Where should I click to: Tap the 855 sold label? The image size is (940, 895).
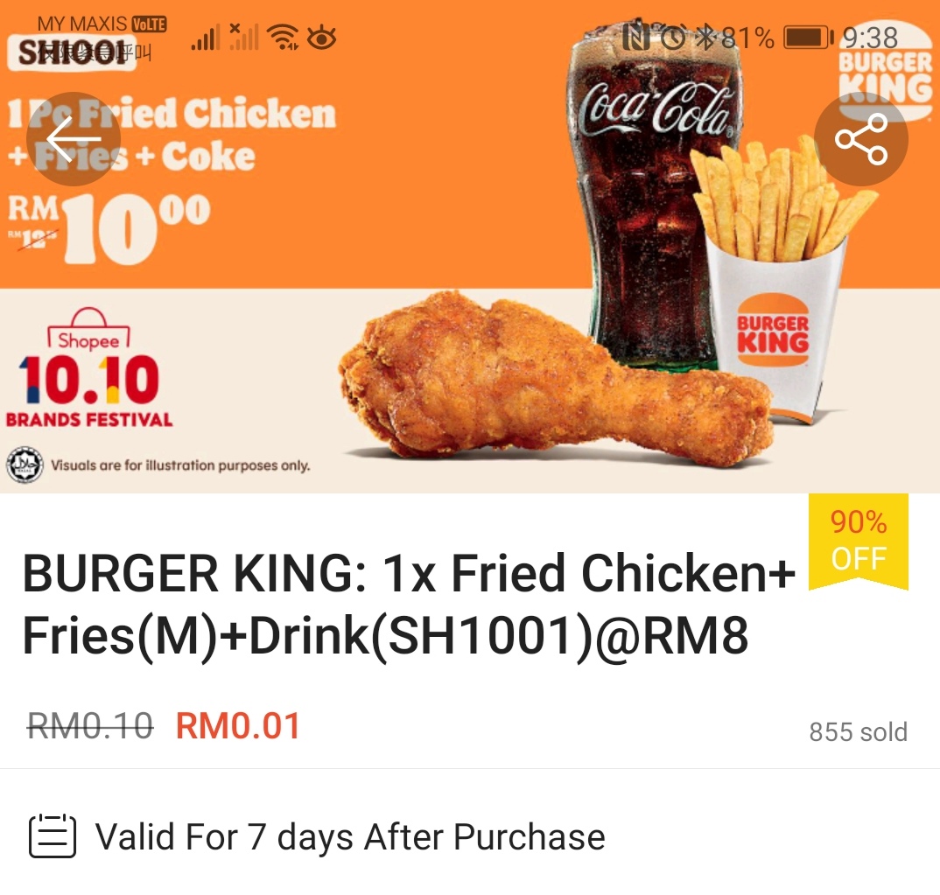859,731
